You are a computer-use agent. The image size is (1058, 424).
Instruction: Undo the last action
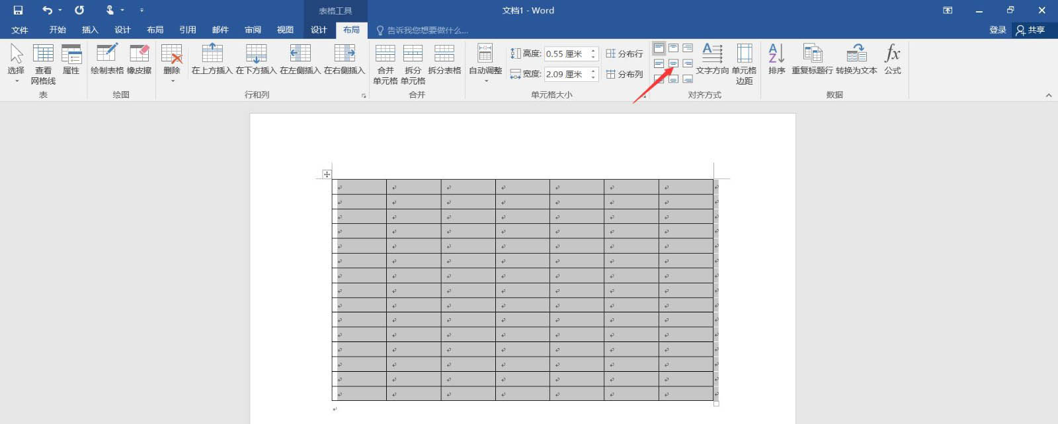(x=47, y=10)
